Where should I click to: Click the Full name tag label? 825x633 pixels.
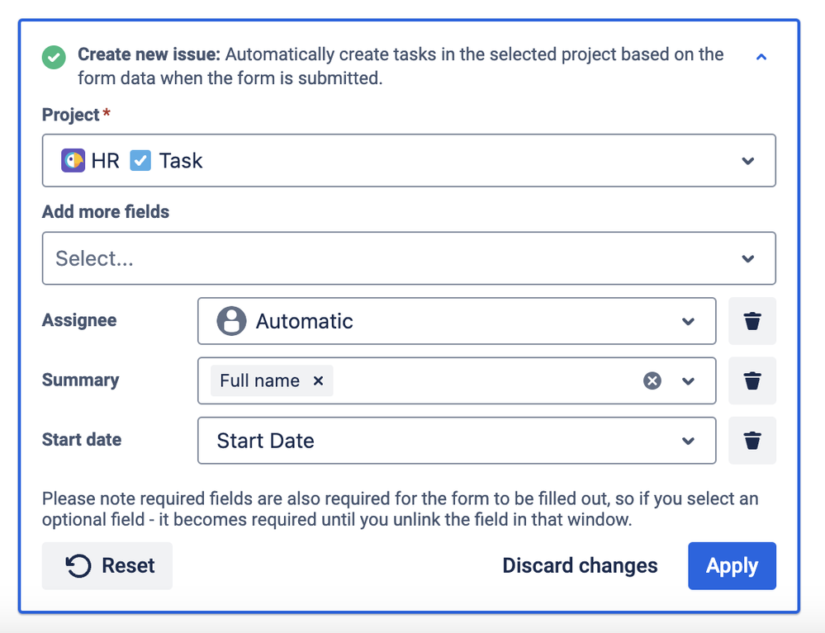click(x=259, y=380)
